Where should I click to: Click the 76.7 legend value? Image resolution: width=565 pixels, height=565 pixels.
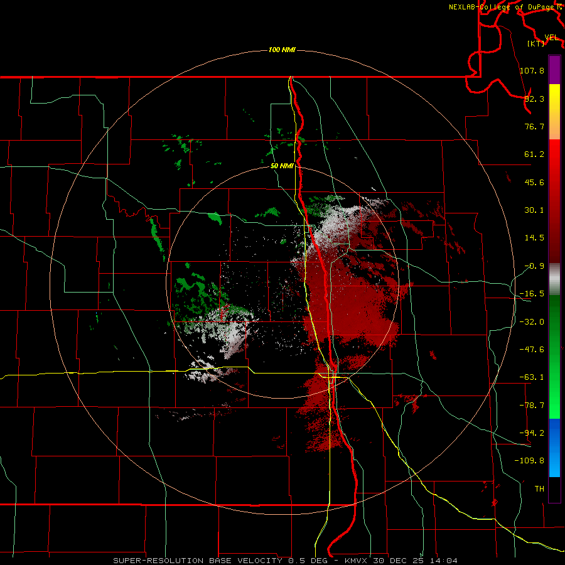coord(534,126)
